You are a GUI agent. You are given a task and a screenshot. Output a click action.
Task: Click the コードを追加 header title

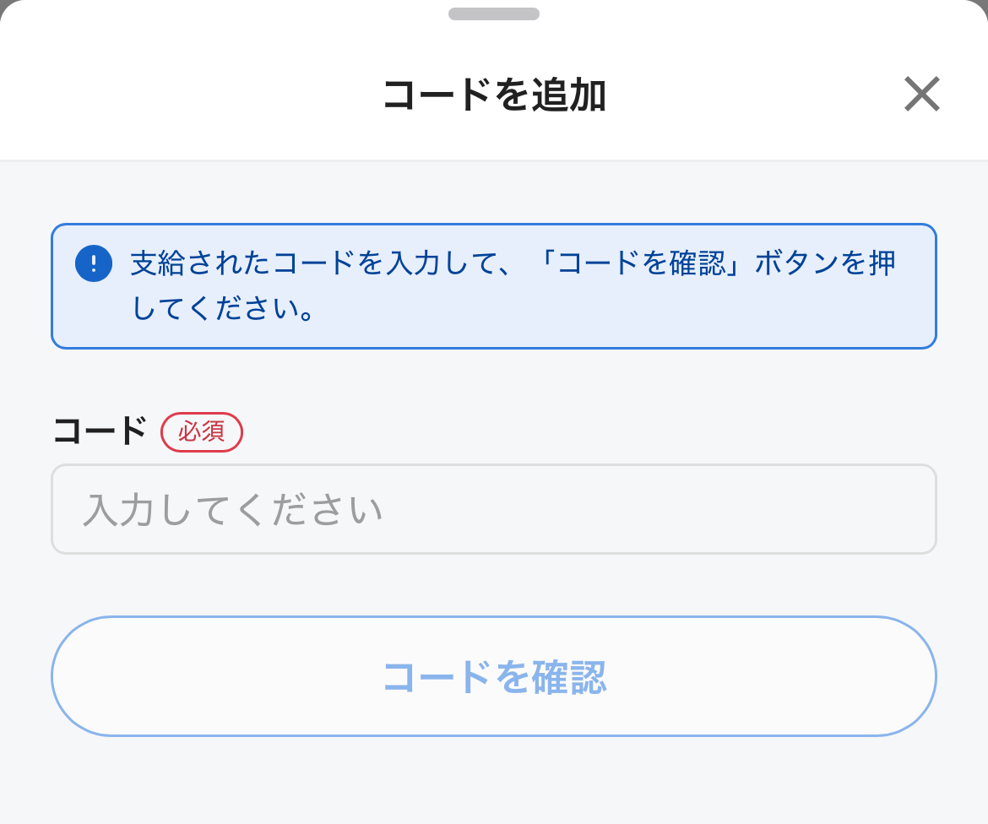click(x=494, y=95)
